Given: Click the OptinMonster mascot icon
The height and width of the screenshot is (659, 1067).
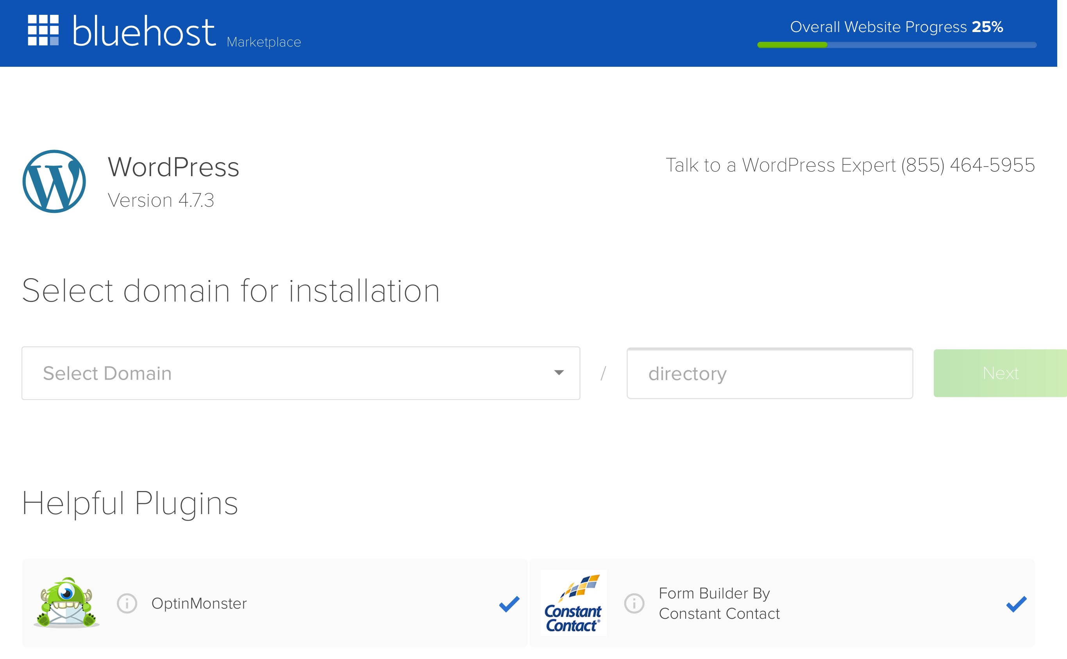Looking at the screenshot, I should (66, 602).
